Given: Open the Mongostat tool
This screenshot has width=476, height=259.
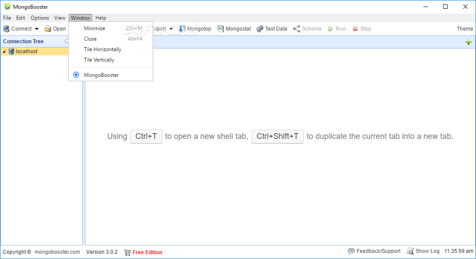Looking at the screenshot, I should 234,29.
